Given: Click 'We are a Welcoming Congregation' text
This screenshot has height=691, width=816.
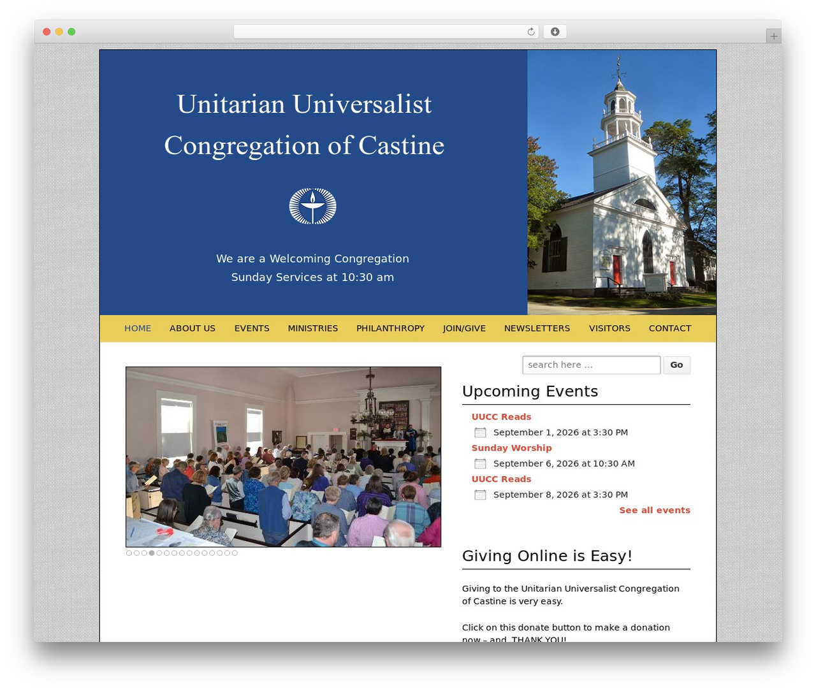Looking at the screenshot, I should click(312, 259).
